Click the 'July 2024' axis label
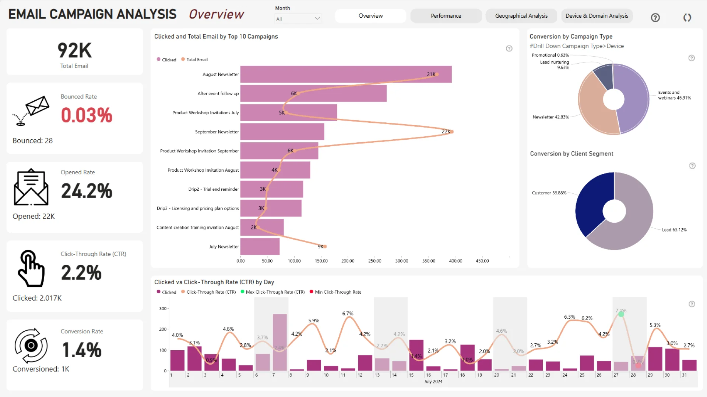 coord(433,382)
